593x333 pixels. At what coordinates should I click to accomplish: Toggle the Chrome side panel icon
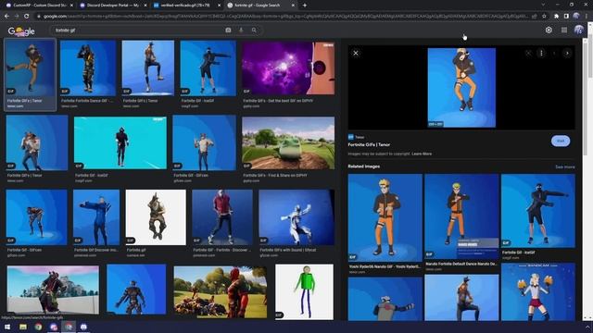[566, 17]
